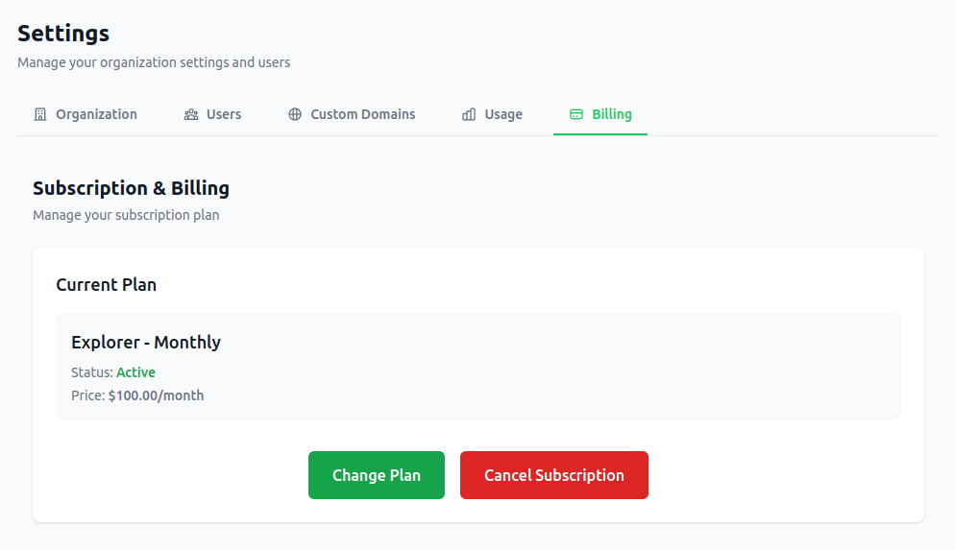
Task: Open the Organization tab
Action: click(x=96, y=114)
